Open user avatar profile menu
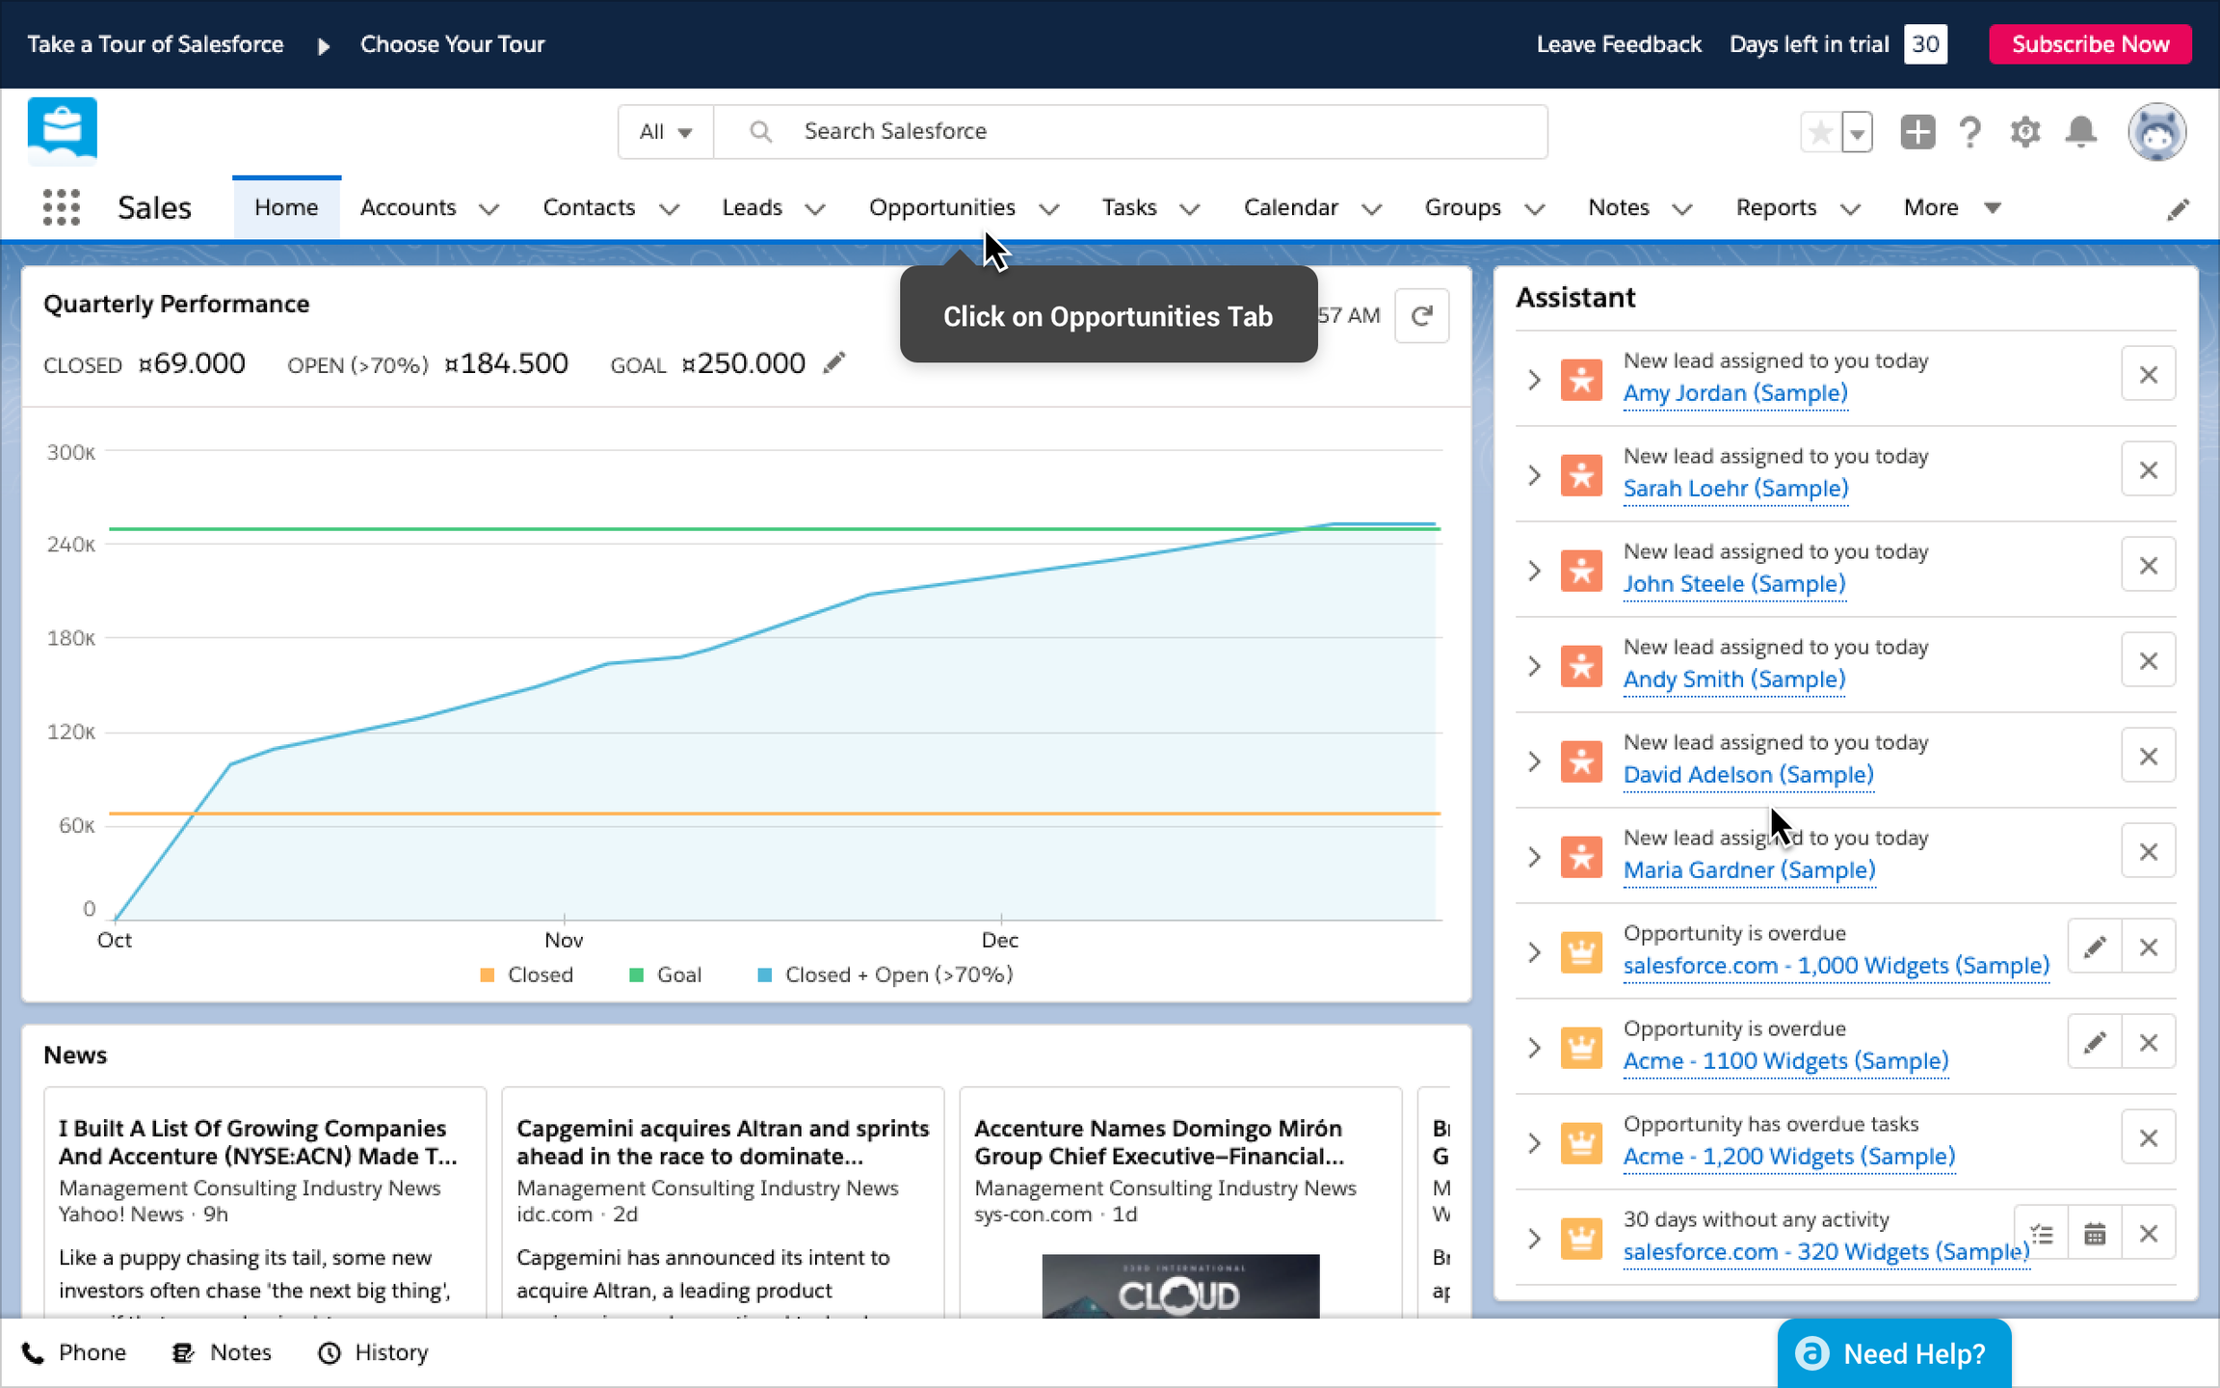The image size is (2220, 1388). tap(2156, 132)
